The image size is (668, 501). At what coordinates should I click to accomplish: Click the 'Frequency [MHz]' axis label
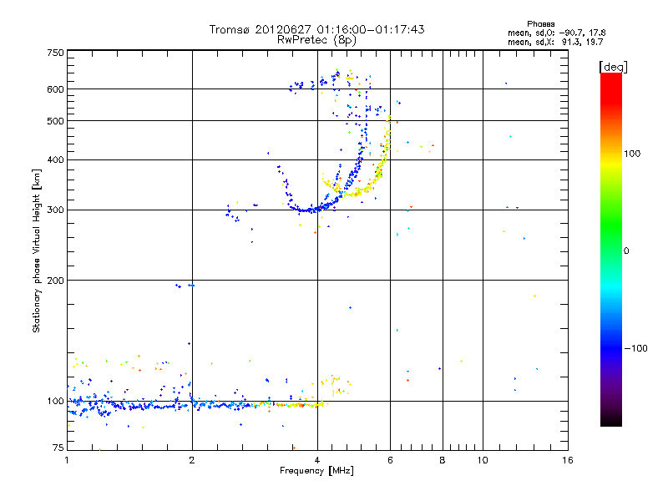pos(316,471)
